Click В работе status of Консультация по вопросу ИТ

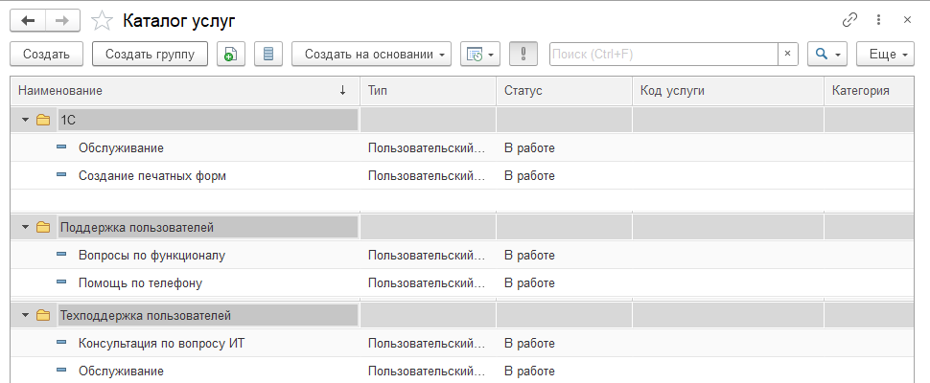click(529, 344)
